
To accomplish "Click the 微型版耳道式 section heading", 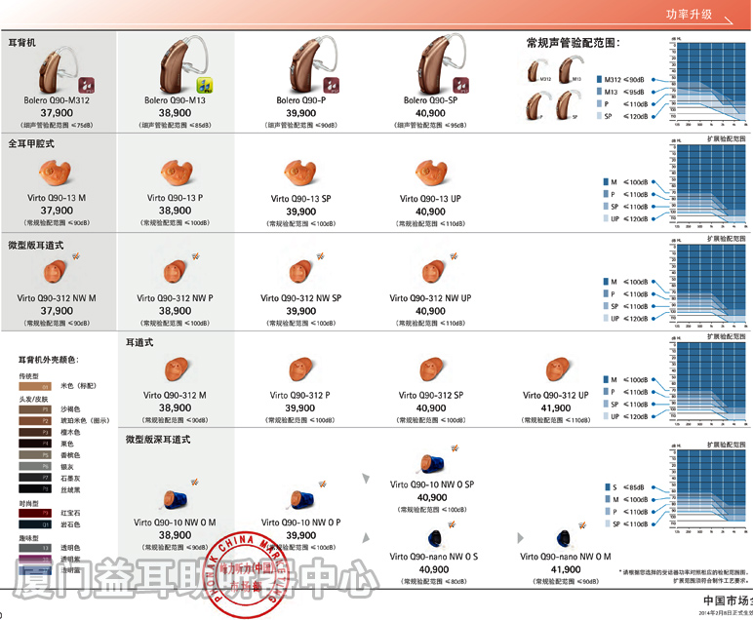I will click(x=35, y=246).
